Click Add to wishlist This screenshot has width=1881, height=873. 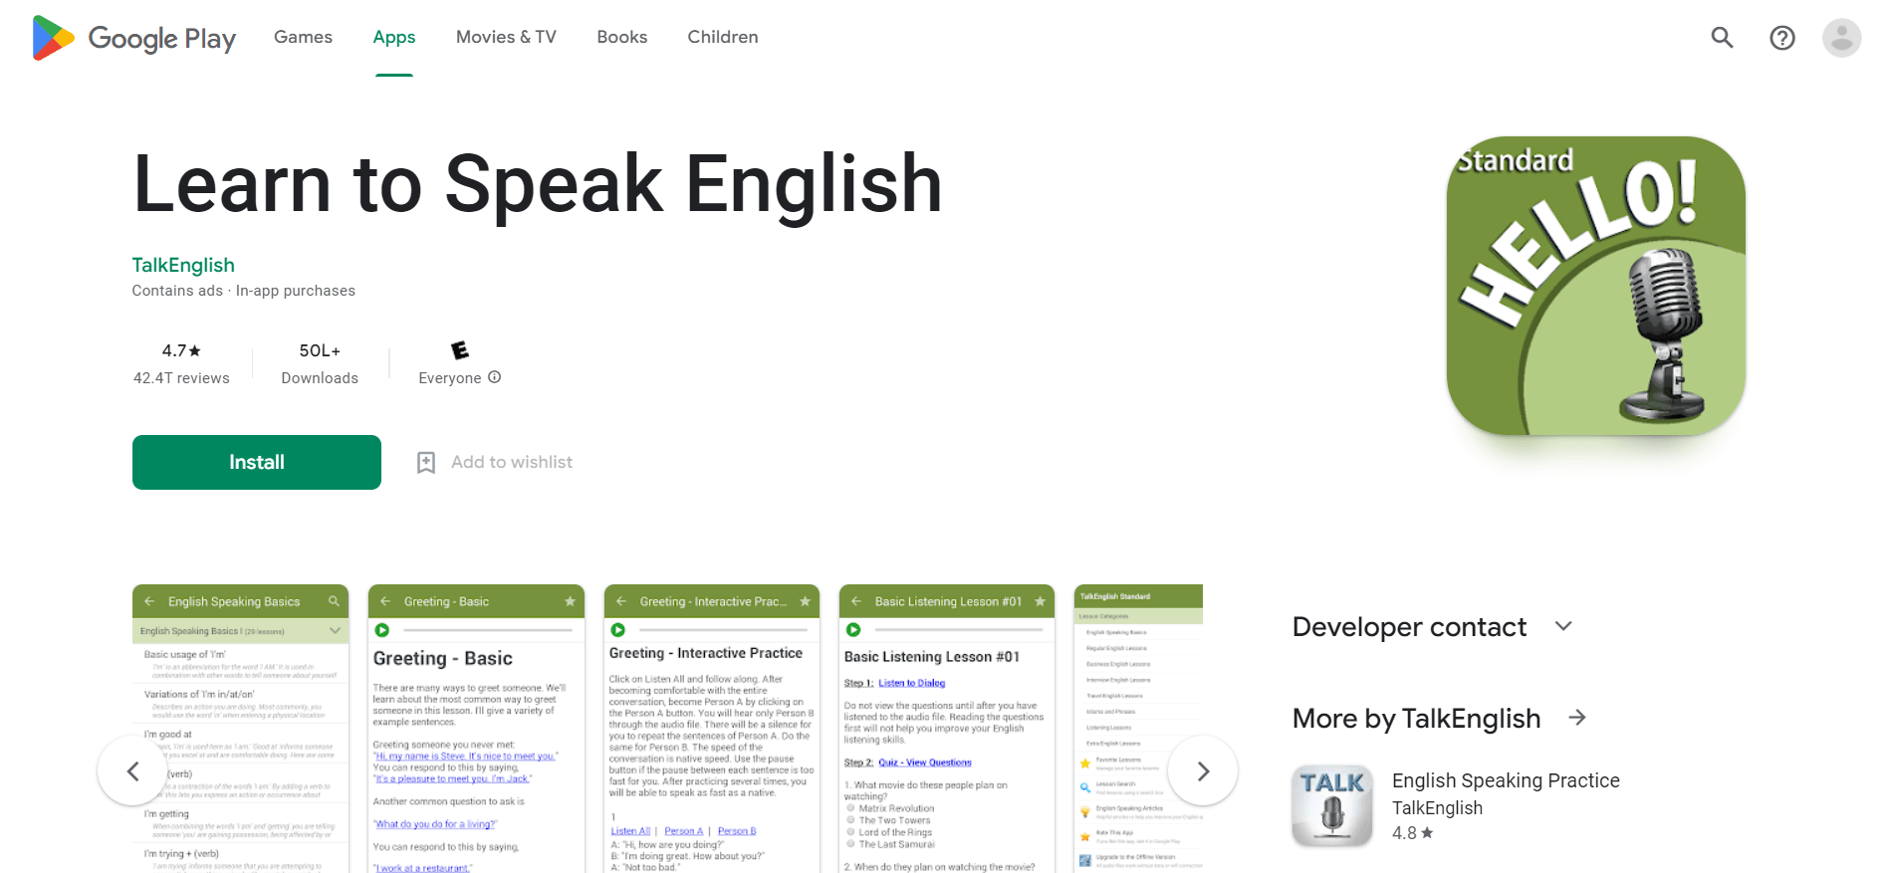tap(512, 462)
